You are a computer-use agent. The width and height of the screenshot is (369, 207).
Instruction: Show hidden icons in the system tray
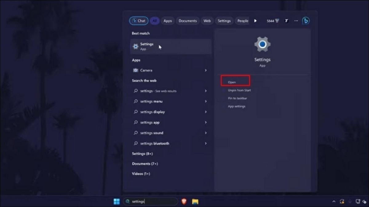click(x=334, y=201)
